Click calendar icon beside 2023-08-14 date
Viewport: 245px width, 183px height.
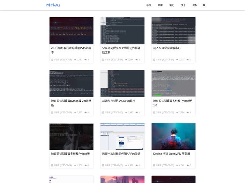(x=154, y=60)
